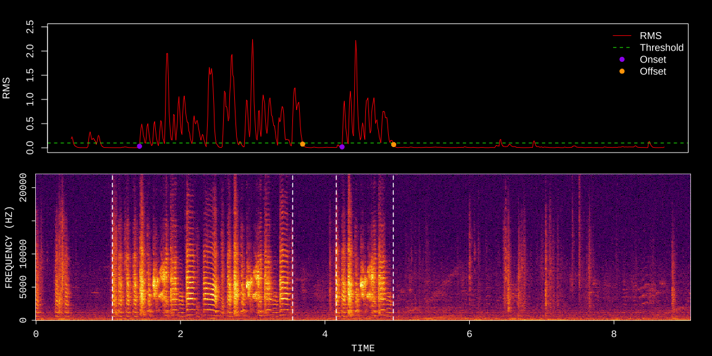Click the time axis tick label 8
The width and height of the screenshot is (712, 356).
point(614,334)
